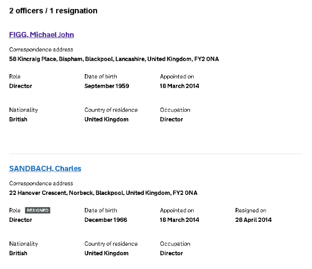The width and height of the screenshot is (312, 269).
Task: Click Michael Figg's 'Correspondence address' label
Action: coord(41,49)
